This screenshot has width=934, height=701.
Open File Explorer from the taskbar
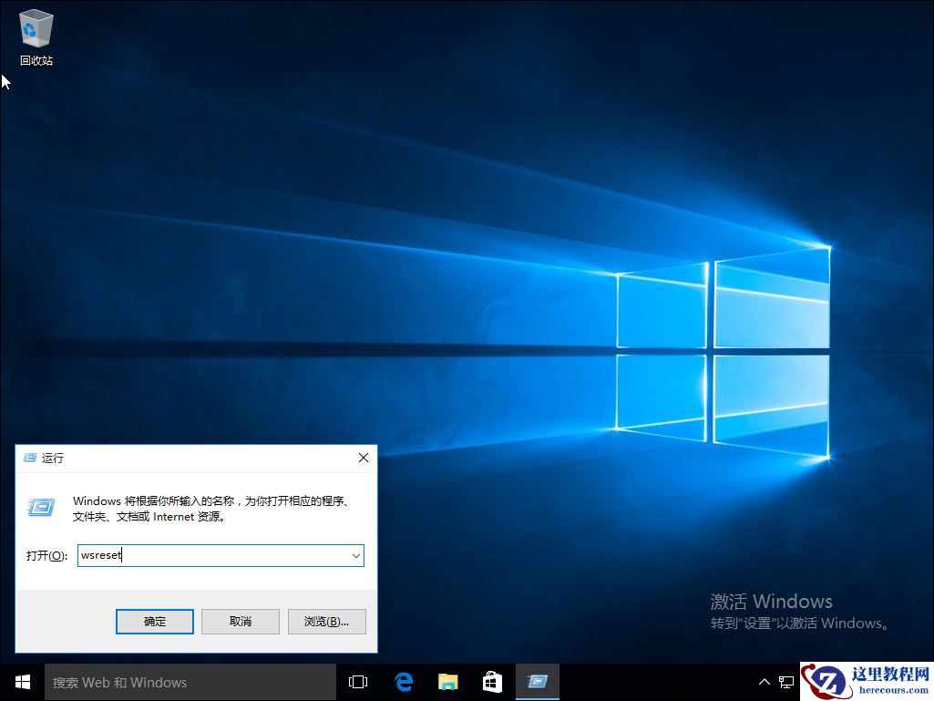click(x=446, y=682)
